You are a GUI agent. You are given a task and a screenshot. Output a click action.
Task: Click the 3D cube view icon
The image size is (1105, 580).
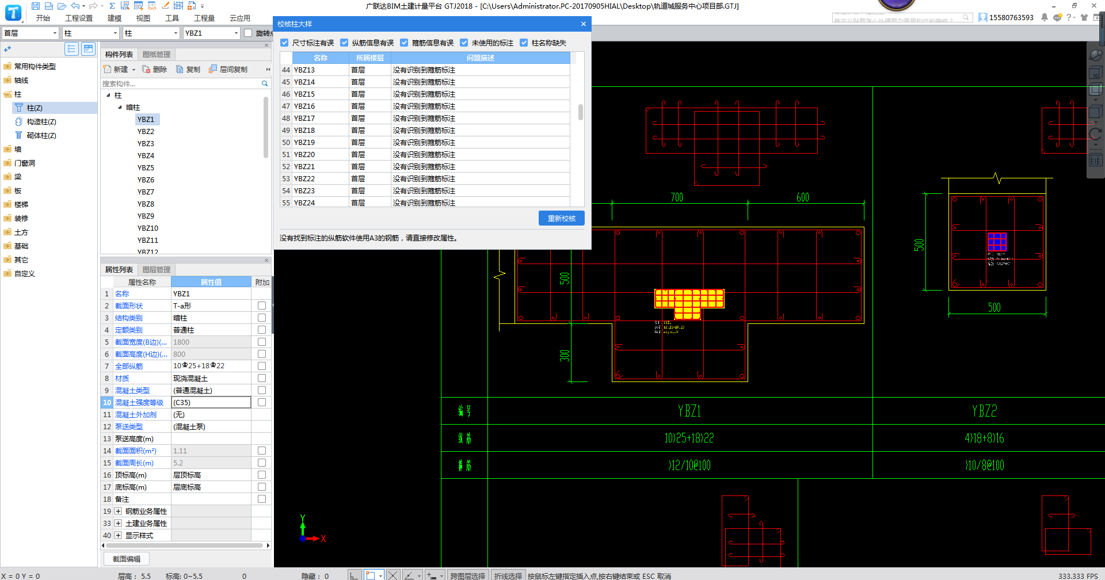pyautogui.click(x=1095, y=72)
